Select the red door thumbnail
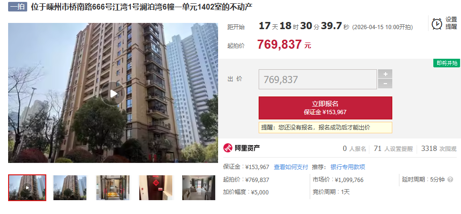461x214 pixels. click(x=156, y=188)
